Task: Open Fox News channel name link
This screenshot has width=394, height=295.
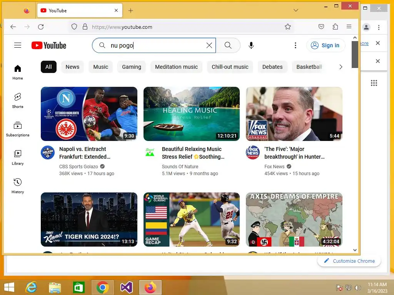Action: [274, 167]
